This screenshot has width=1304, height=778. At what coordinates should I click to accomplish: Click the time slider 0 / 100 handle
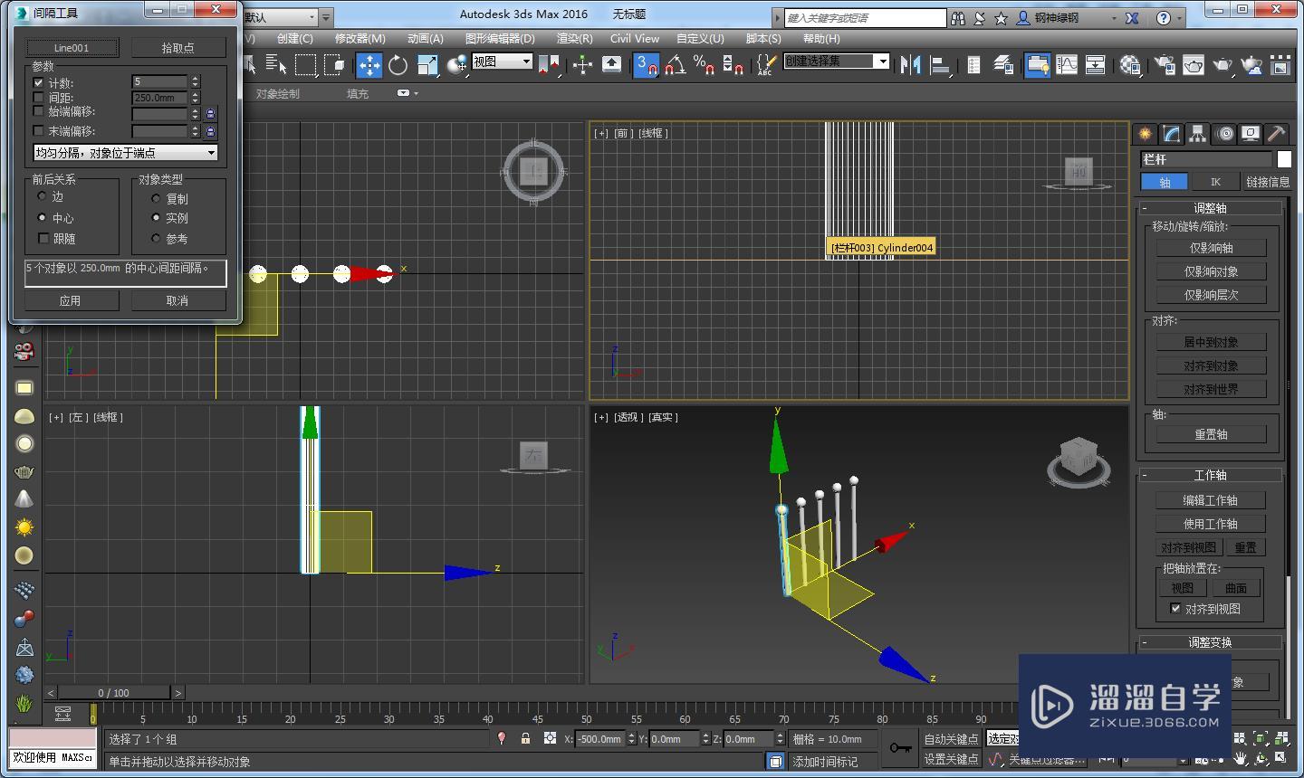pyautogui.click(x=113, y=692)
